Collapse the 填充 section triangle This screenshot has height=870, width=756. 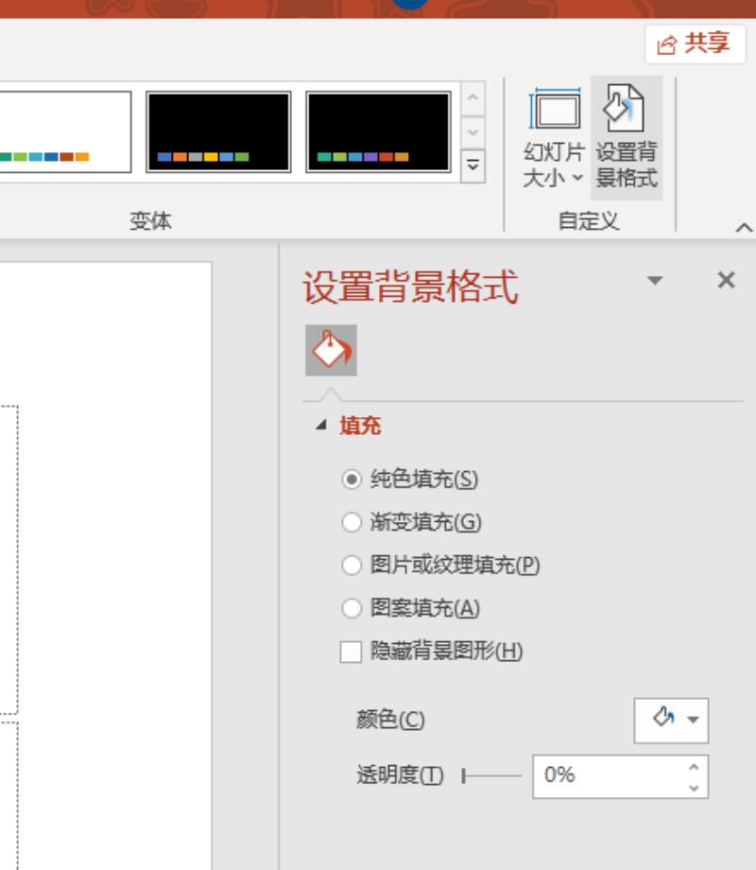(320, 426)
